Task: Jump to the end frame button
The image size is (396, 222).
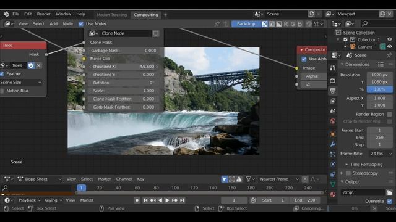Action: click(182, 200)
